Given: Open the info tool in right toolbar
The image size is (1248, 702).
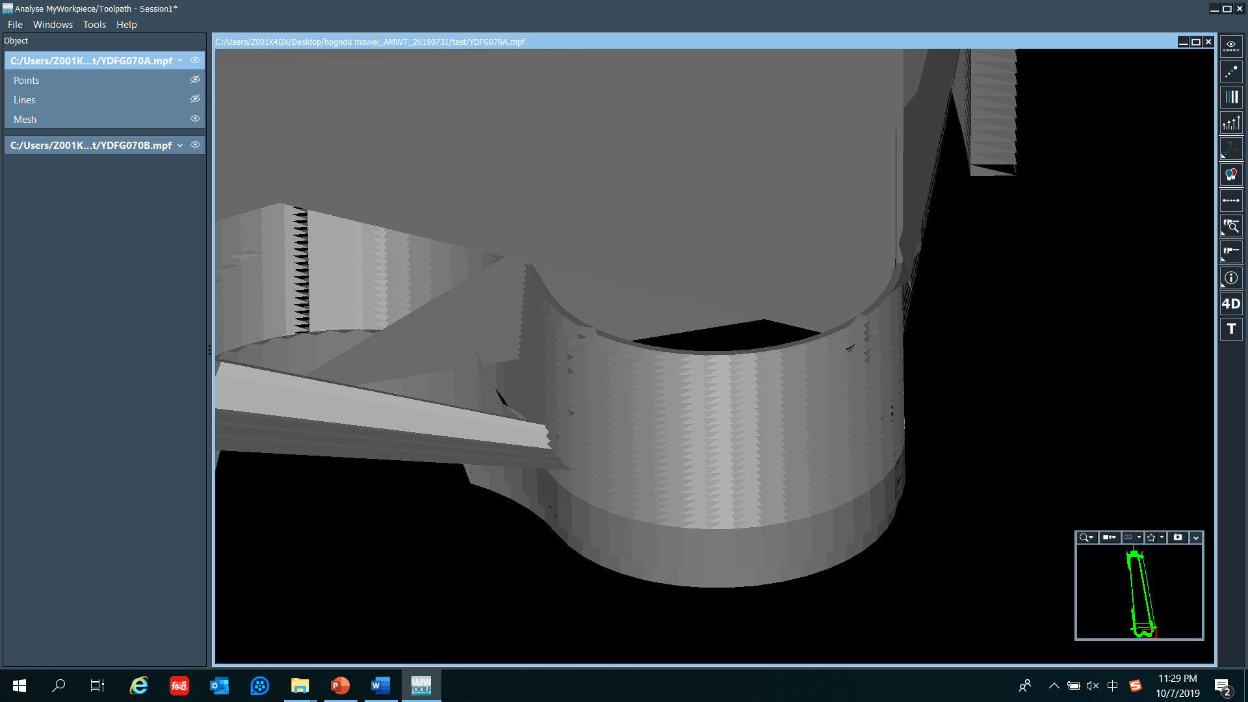Looking at the screenshot, I should point(1231,278).
